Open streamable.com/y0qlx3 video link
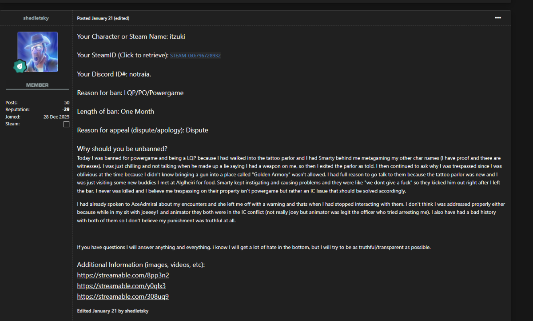 pos(121,286)
